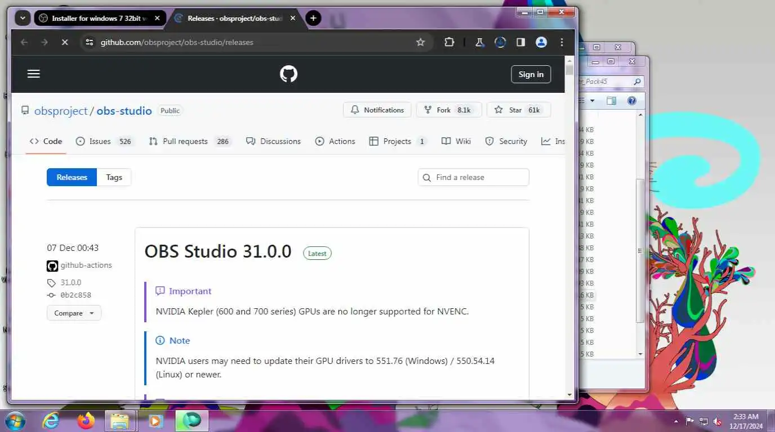Open the Code tab
Viewport: 775px width, 432px height.
click(46, 141)
